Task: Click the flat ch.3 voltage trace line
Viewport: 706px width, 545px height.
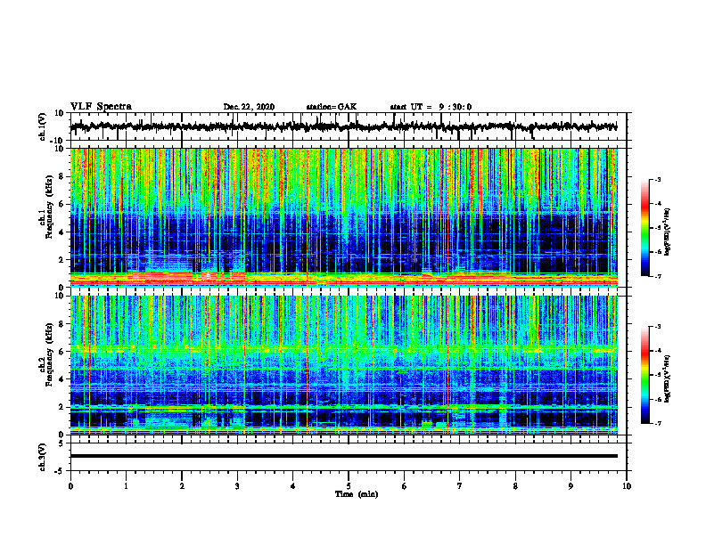Action: pos(343,456)
